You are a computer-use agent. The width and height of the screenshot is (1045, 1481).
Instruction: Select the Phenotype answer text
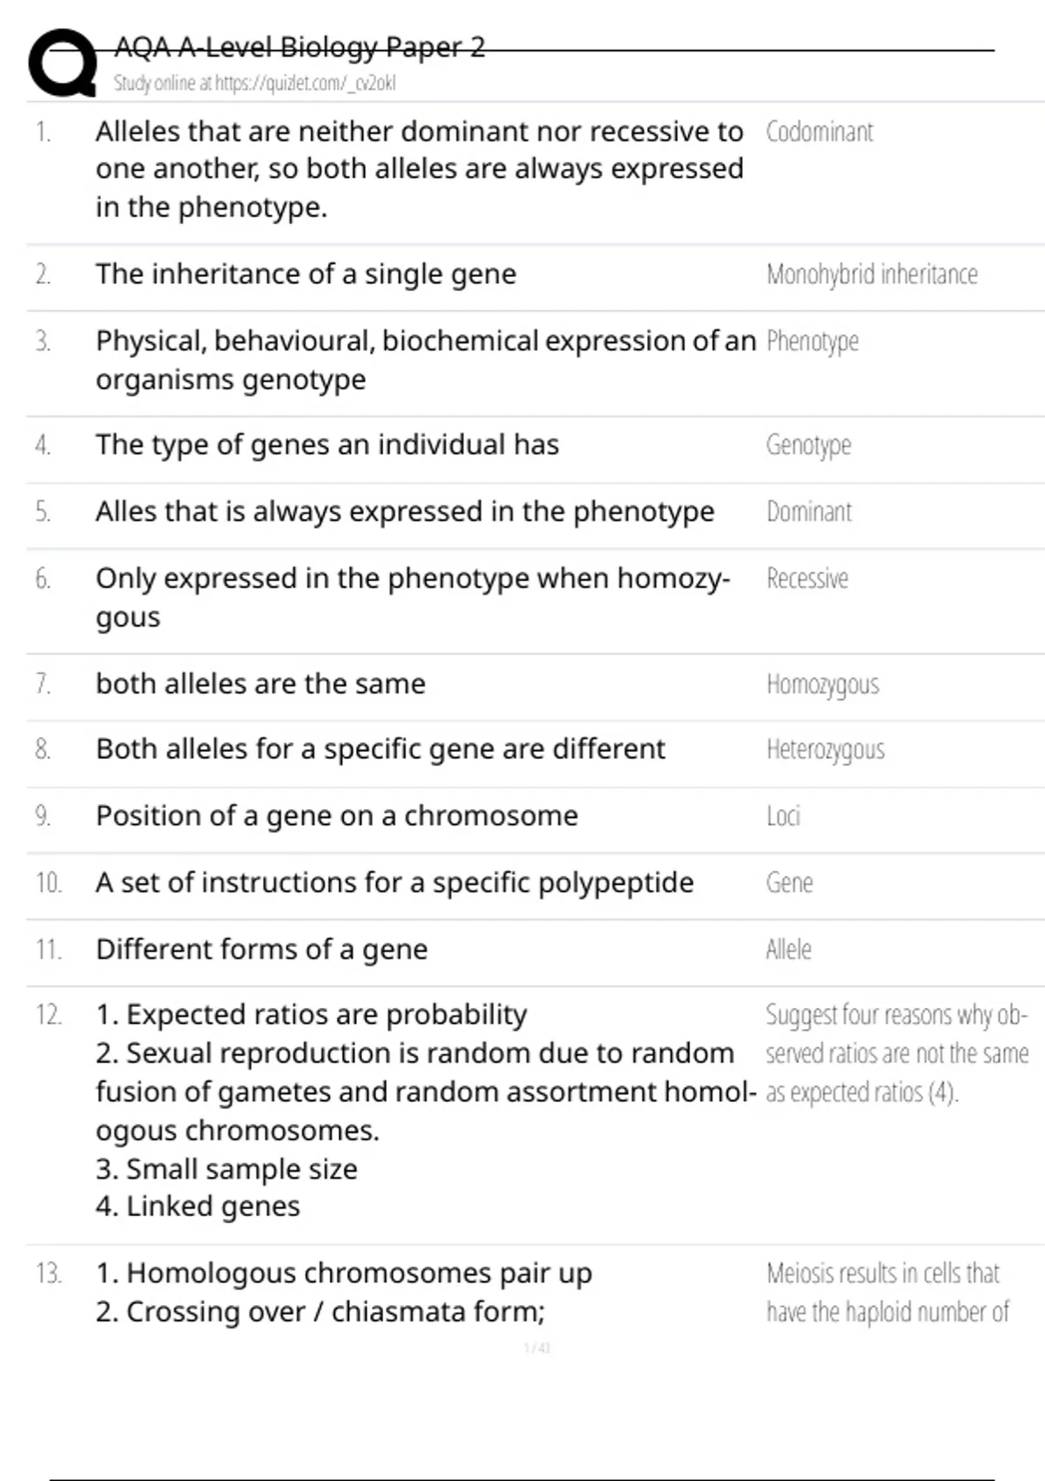(812, 342)
